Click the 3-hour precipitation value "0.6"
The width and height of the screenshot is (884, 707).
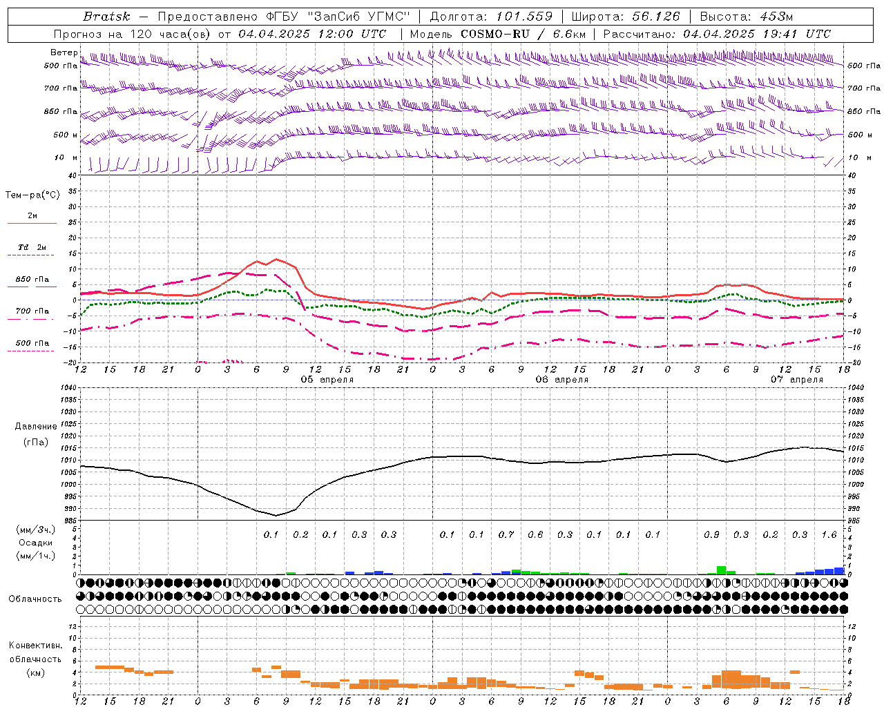click(x=535, y=534)
